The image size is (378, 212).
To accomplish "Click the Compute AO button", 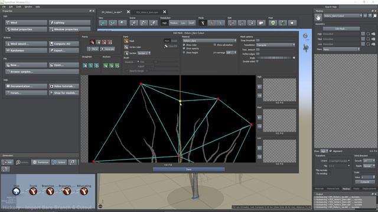I will point(64,44).
